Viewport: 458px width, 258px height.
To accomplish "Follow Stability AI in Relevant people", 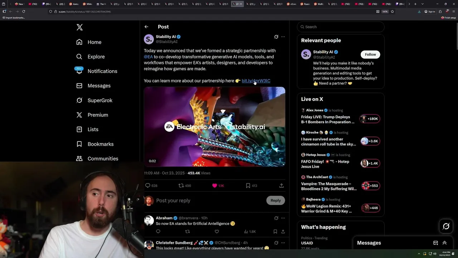I will point(370,54).
